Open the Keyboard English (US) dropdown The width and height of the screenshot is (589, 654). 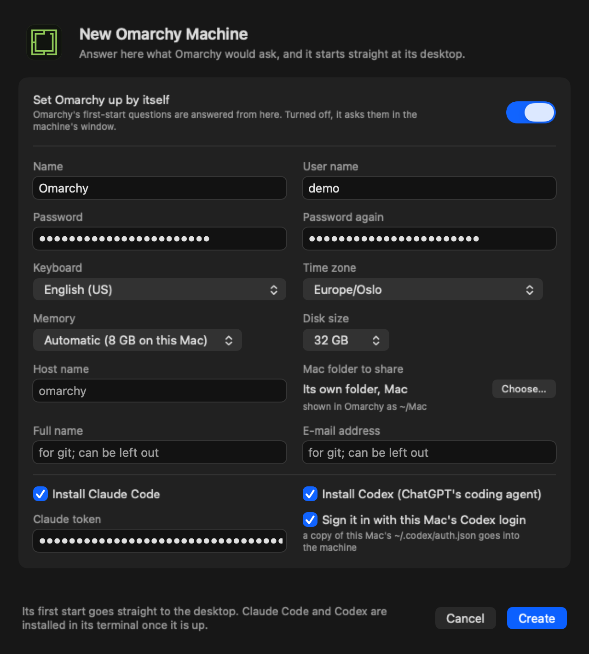(160, 290)
